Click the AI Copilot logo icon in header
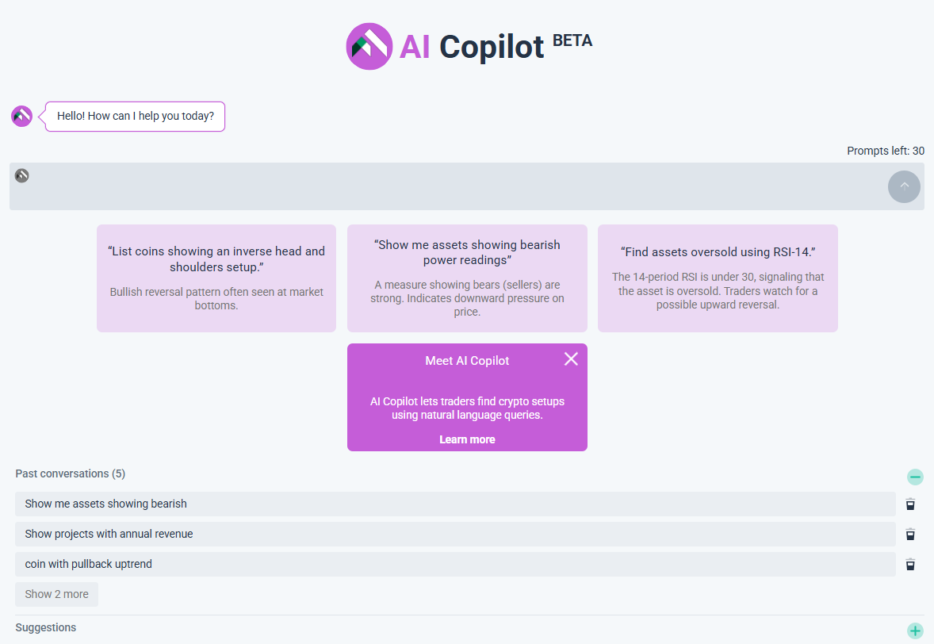The width and height of the screenshot is (934, 644). click(x=369, y=46)
